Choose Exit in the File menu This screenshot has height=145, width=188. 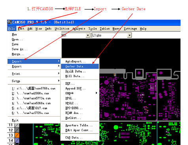click(34, 120)
